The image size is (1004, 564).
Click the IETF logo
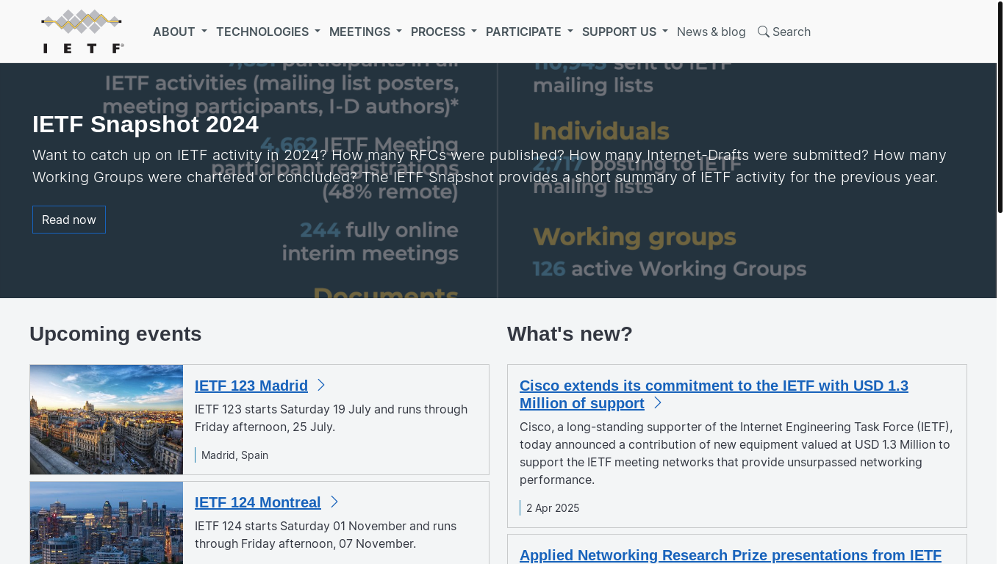pyautogui.click(x=82, y=32)
